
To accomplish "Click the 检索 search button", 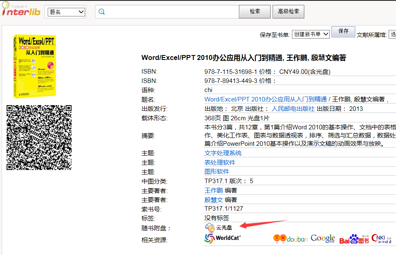I will pos(255,11).
